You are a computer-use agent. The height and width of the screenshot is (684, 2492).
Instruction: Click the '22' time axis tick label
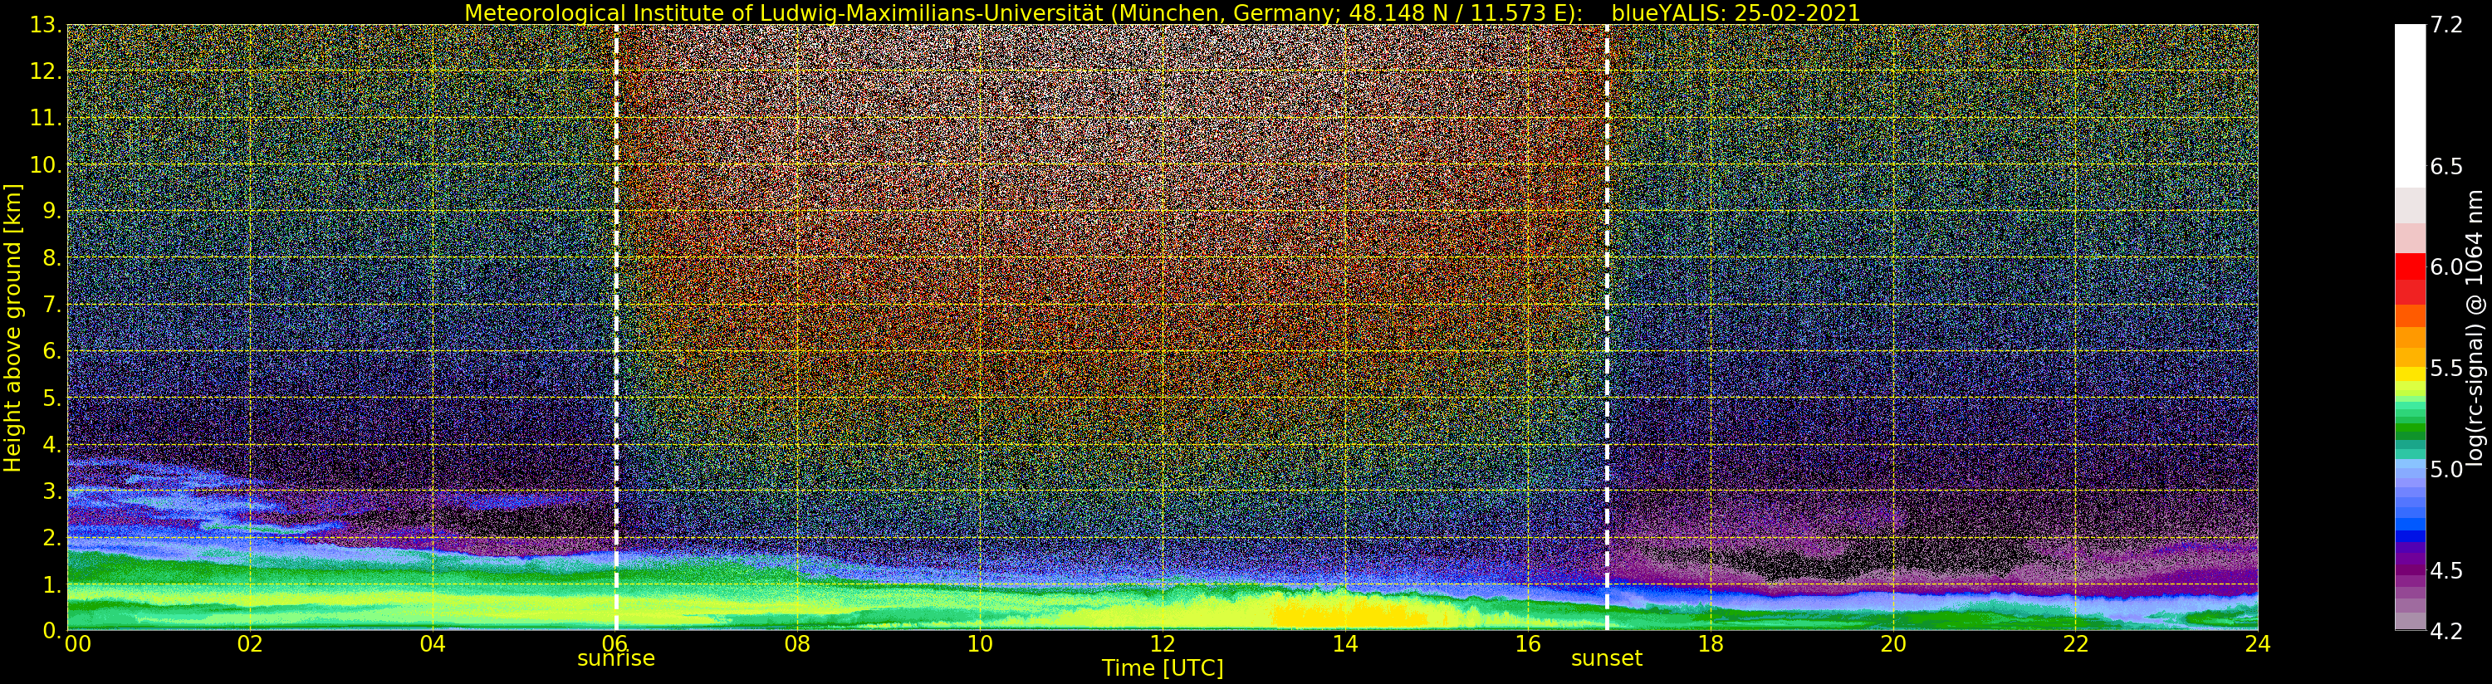pos(2076,644)
